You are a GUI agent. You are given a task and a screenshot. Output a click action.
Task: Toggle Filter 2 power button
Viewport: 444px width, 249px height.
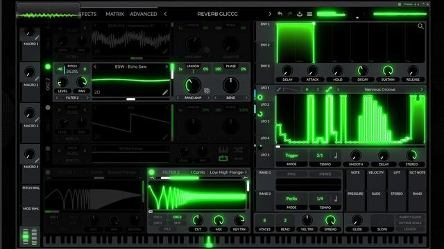pyautogui.click(x=151, y=172)
